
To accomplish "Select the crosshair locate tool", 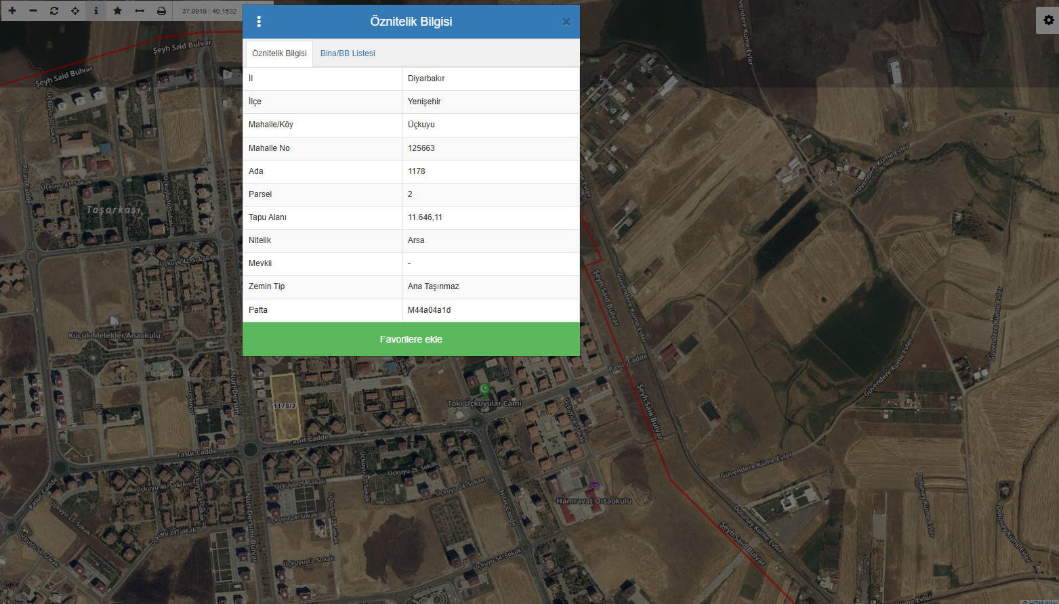I will [x=75, y=11].
